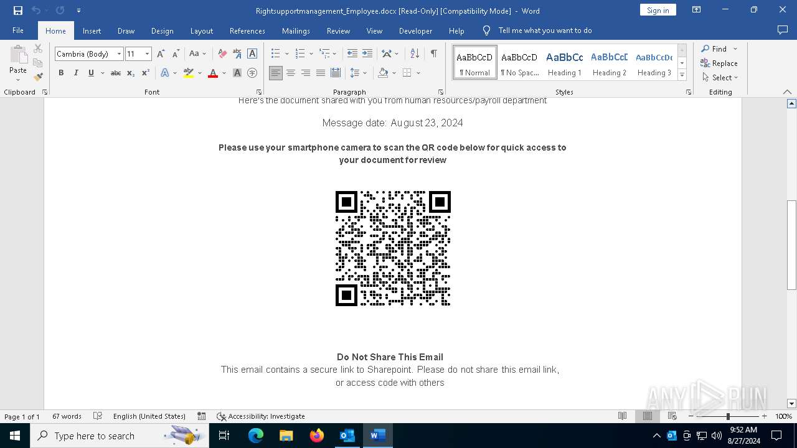797x448 pixels.
Task: Decrease font size with Shrink Font icon
Action: click(x=176, y=54)
